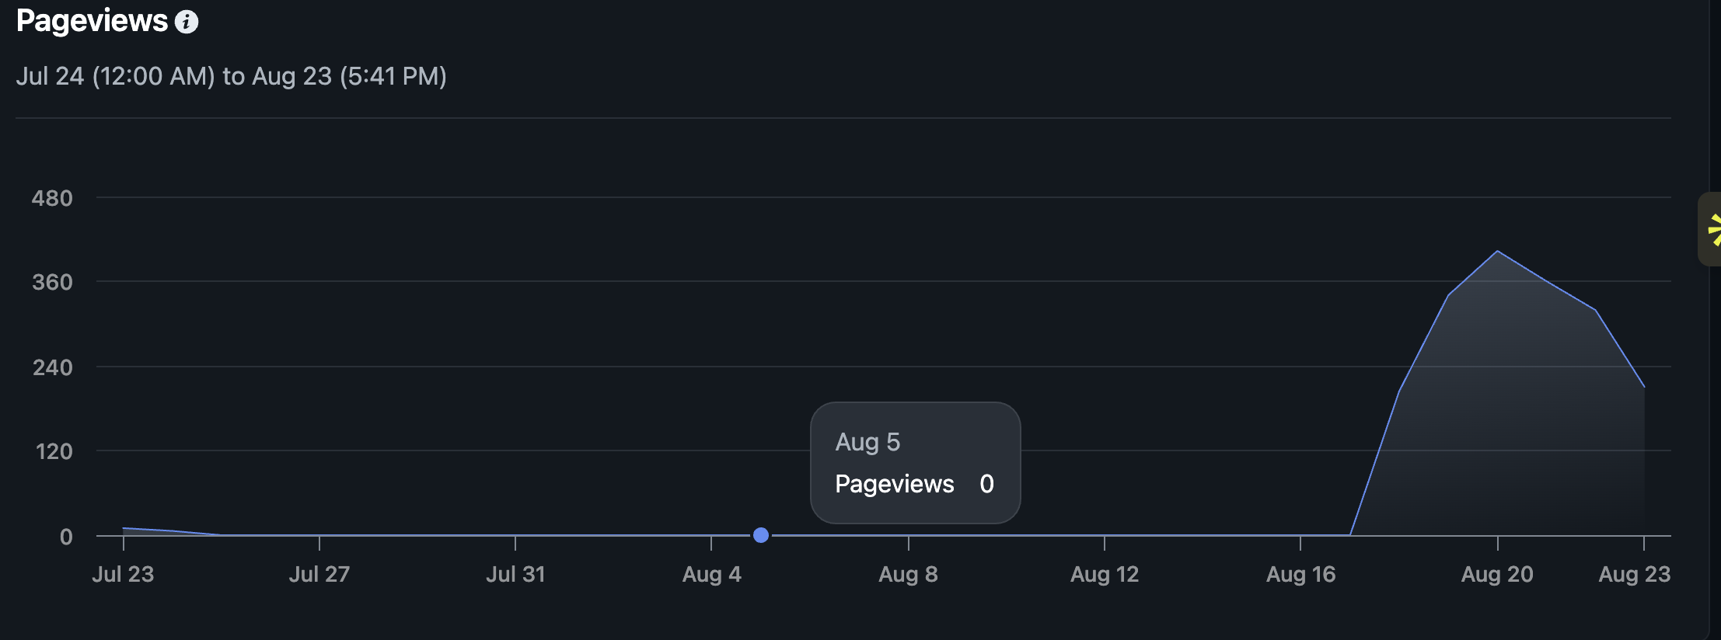The width and height of the screenshot is (1721, 640).
Task: Click the Jul 27 x-axis label
Action: pyautogui.click(x=319, y=575)
